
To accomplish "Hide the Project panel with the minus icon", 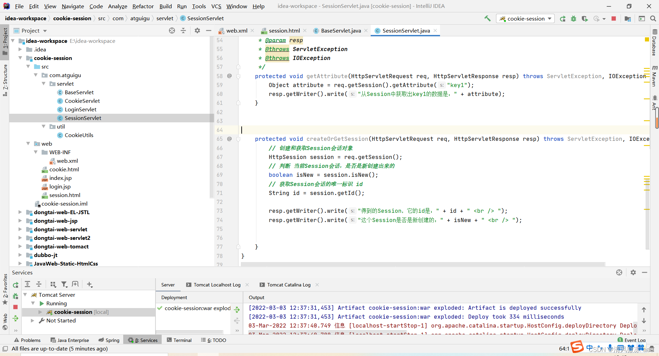I will coord(208,30).
